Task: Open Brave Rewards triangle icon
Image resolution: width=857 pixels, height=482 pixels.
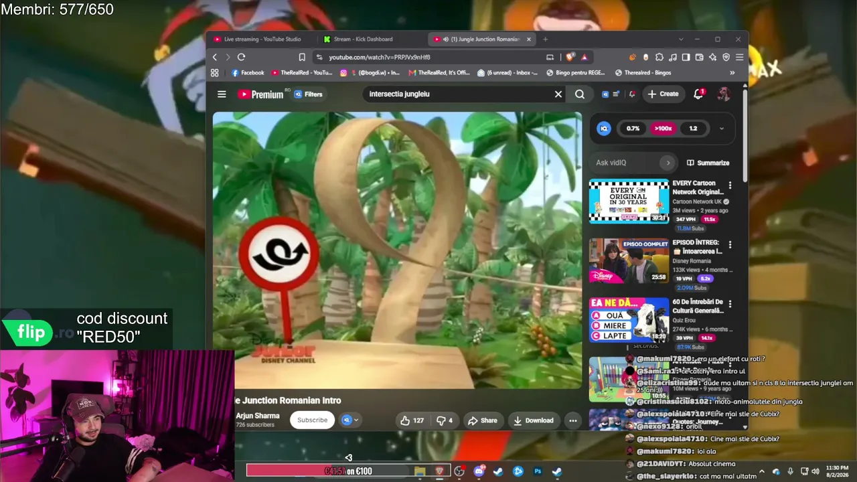Action: pyautogui.click(x=584, y=58)
